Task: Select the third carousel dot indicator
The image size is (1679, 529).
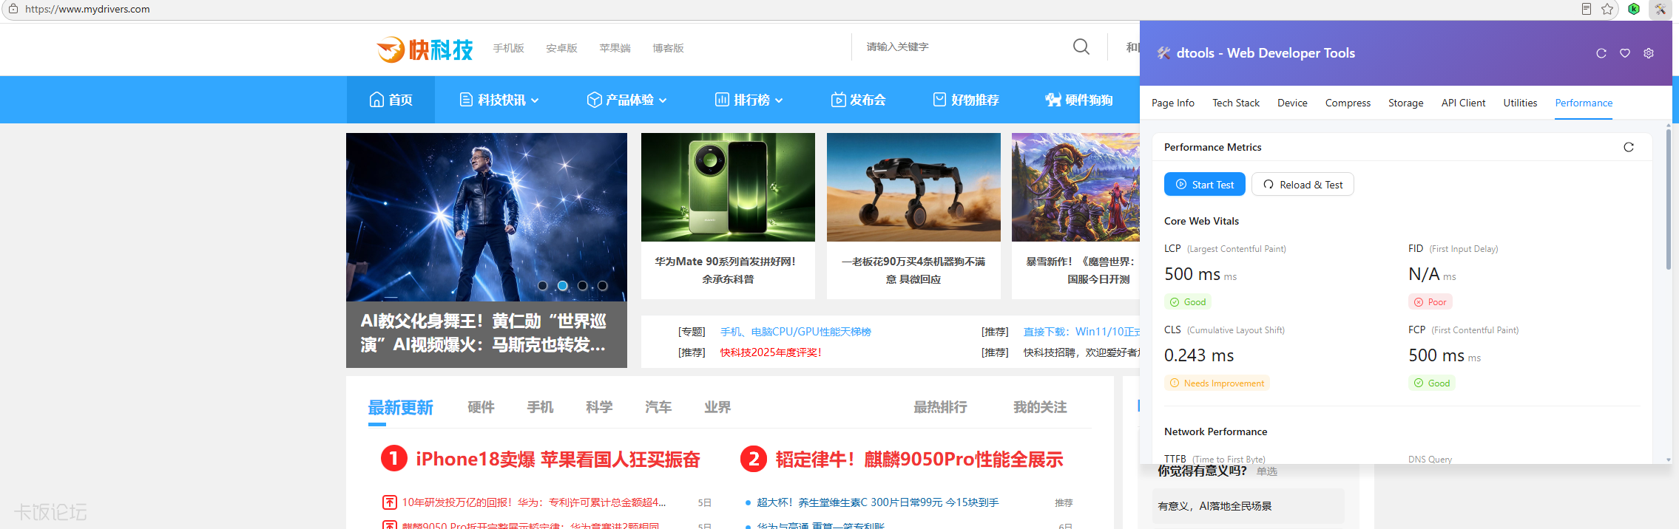Action: 583,286
